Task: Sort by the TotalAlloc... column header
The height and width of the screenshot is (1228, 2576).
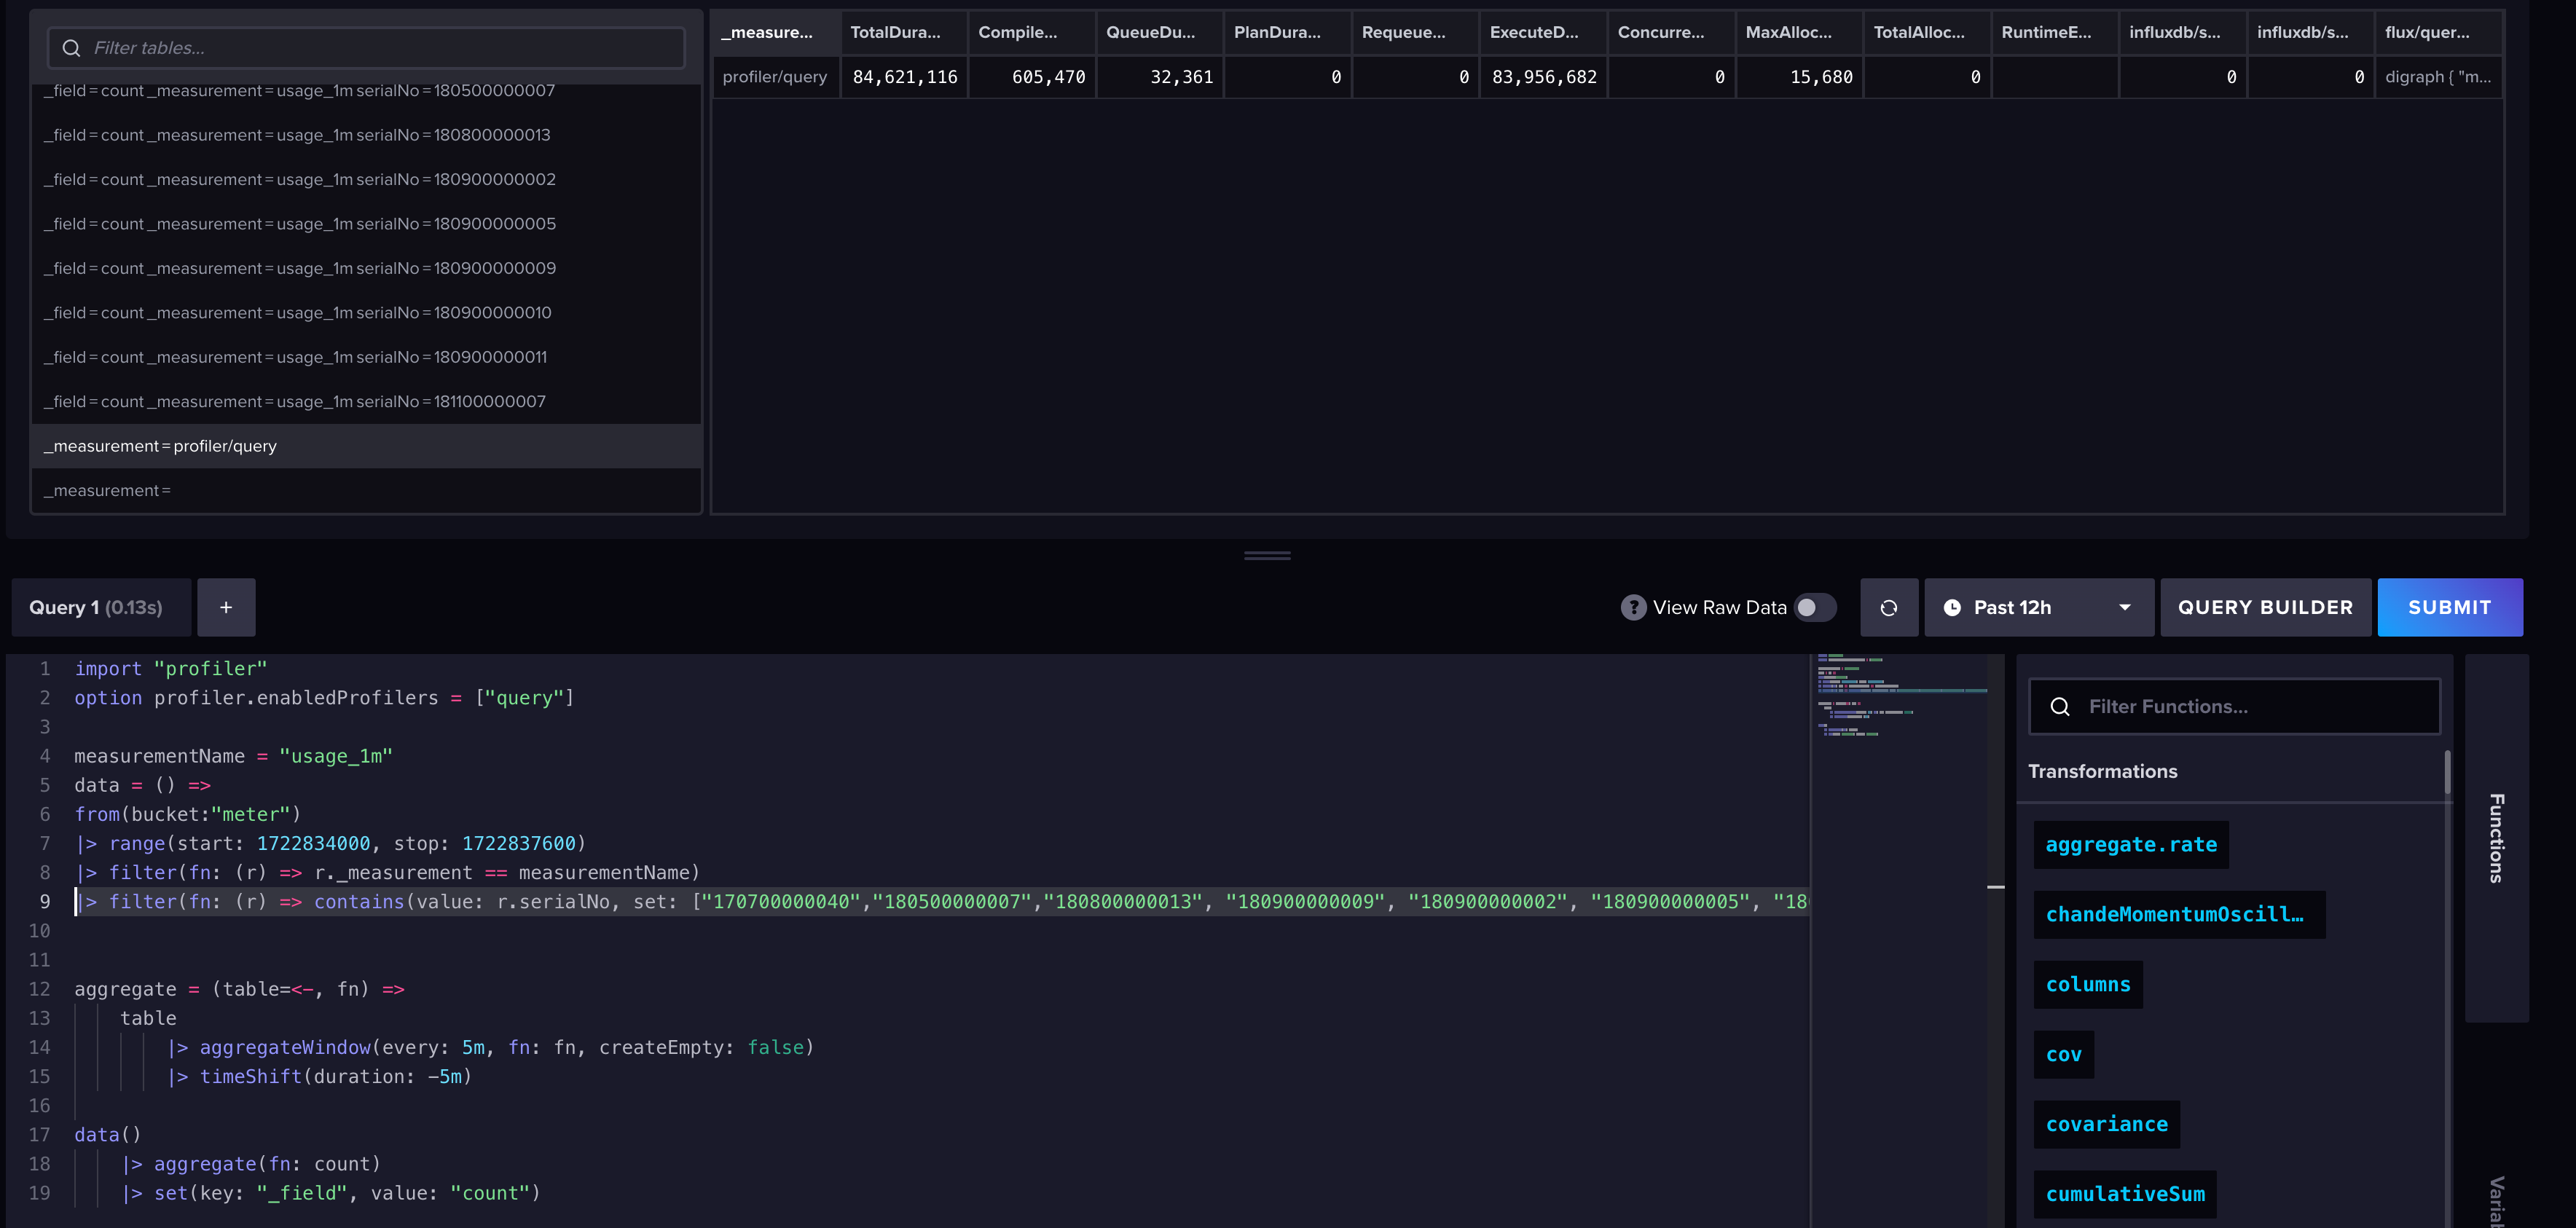Action: (1928, 32)
